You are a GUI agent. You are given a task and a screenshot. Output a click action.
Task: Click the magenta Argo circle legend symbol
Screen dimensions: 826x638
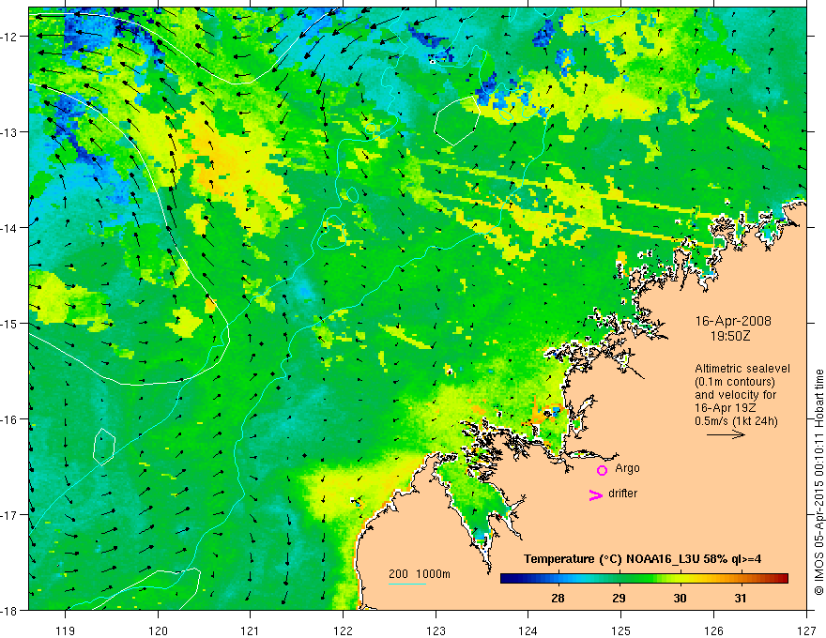coord(602,470)
